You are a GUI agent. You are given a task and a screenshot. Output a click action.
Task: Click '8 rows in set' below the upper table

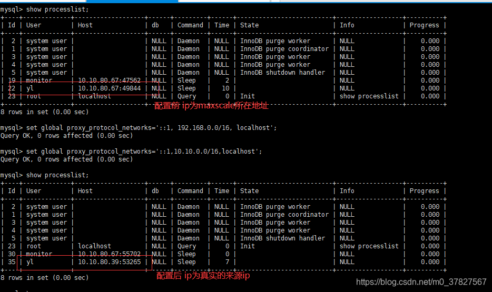pos(45,112)
